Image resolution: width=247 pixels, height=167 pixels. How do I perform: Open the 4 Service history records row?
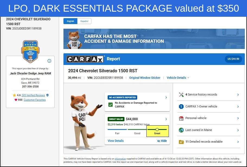209,95
